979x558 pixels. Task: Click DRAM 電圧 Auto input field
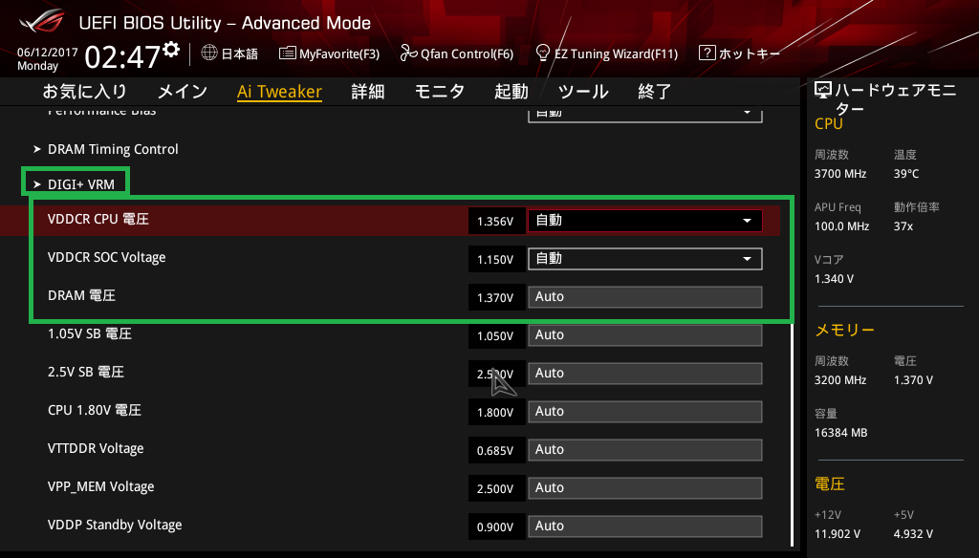(x=645, y=297)
